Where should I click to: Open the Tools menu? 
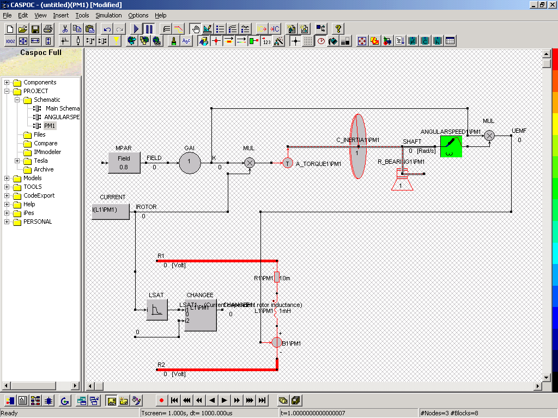point(82,15)
